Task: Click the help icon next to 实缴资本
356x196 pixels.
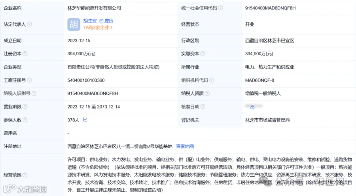Action: 203,54
